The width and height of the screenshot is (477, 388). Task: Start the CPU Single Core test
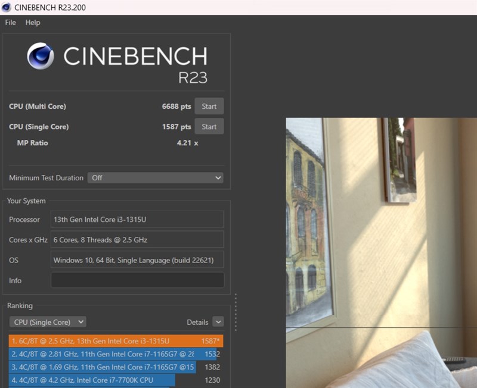[x=209, y=127]
